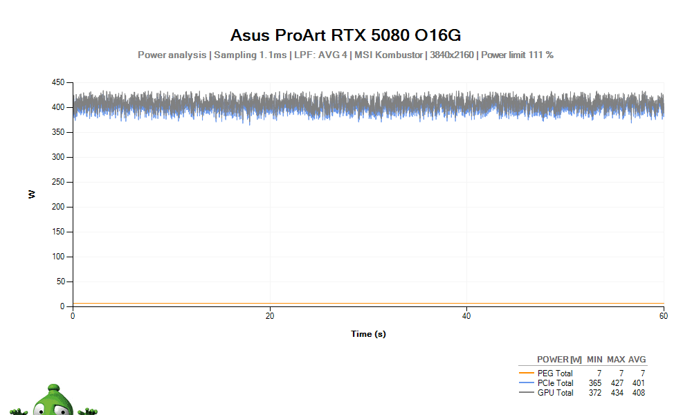Select the PCIe Total legend label
The height and width of the screenshot is (415, 692).
pos(556,383)
